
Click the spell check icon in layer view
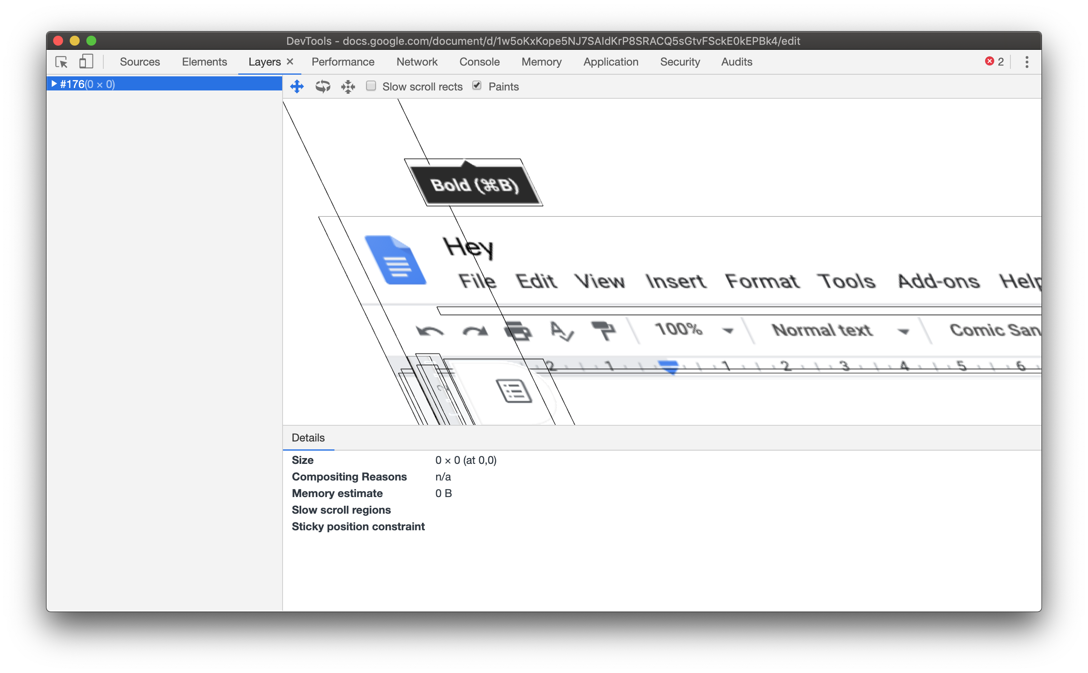pos(561,331)
